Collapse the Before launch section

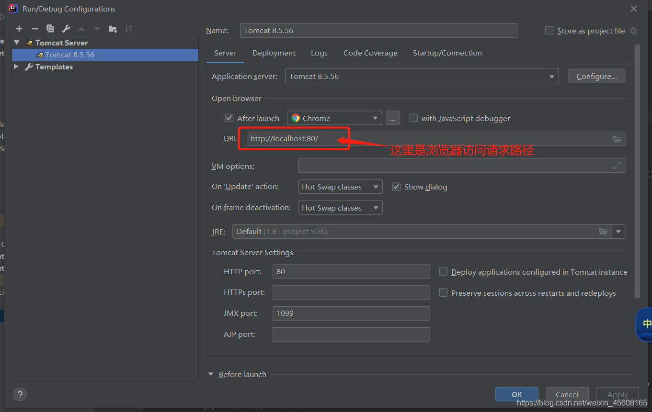211,374
